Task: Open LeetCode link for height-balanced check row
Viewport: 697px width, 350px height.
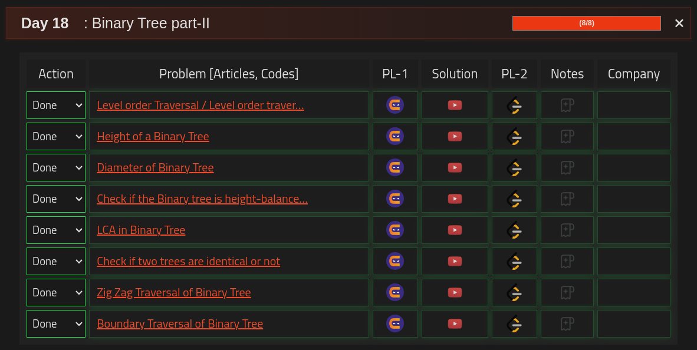Action: (514, 199)
